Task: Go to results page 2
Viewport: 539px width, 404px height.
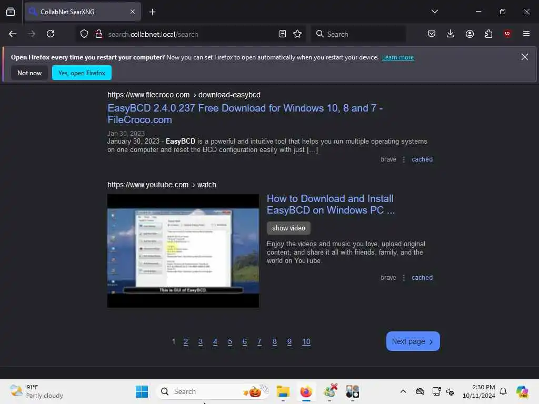Action: pos(186,341)
